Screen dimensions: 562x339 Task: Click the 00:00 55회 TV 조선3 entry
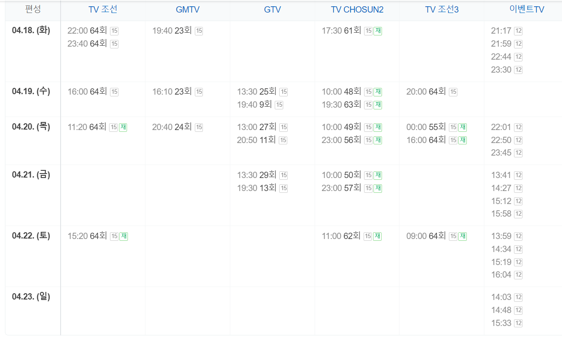[426, 127]
